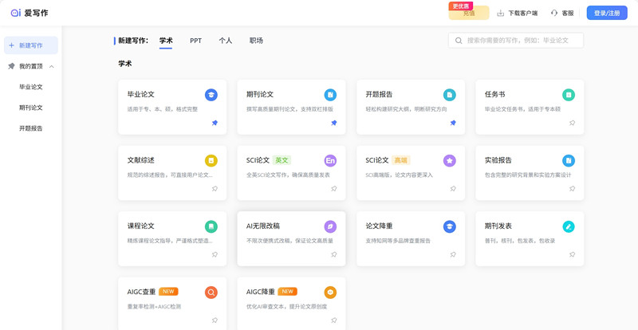The width and height of the screenshot is (638, 330).
Task: Click the 任务书 green icon
Action: pyautogui.click(x=569, y=95)
